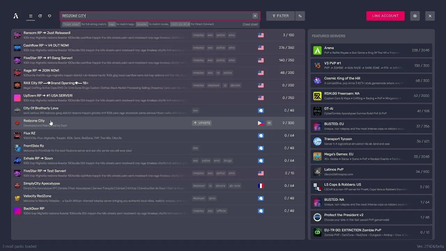Screen dimensions: 446x251
Task: Click the FEATURED SERVERS heading
Action: point(328,36)
